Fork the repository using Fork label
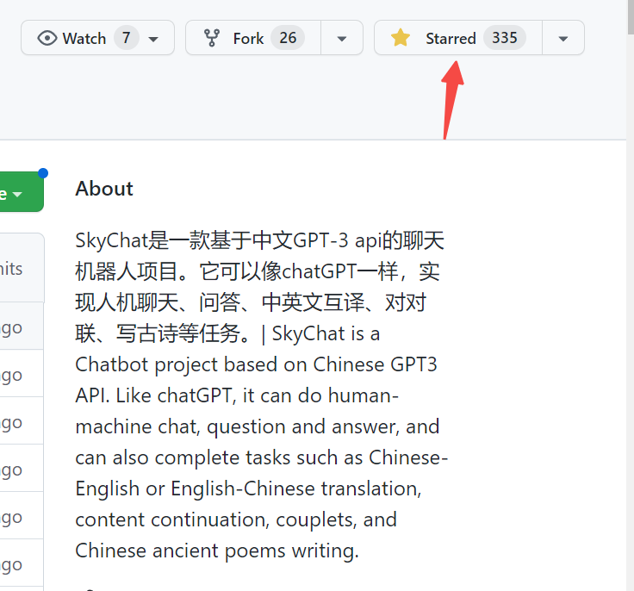The image size is (634, 591). (248, 38)
